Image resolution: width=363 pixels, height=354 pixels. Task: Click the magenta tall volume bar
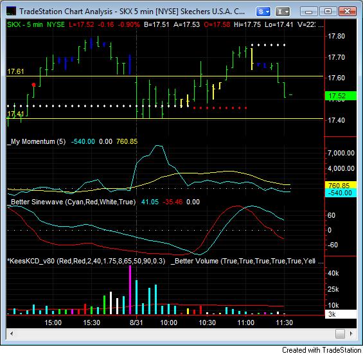click(130, 290)
